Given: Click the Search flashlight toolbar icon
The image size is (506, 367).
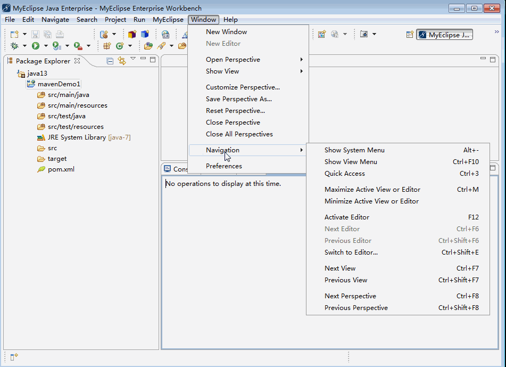Looking at the screenshot, I should click(x=161, y=46).
